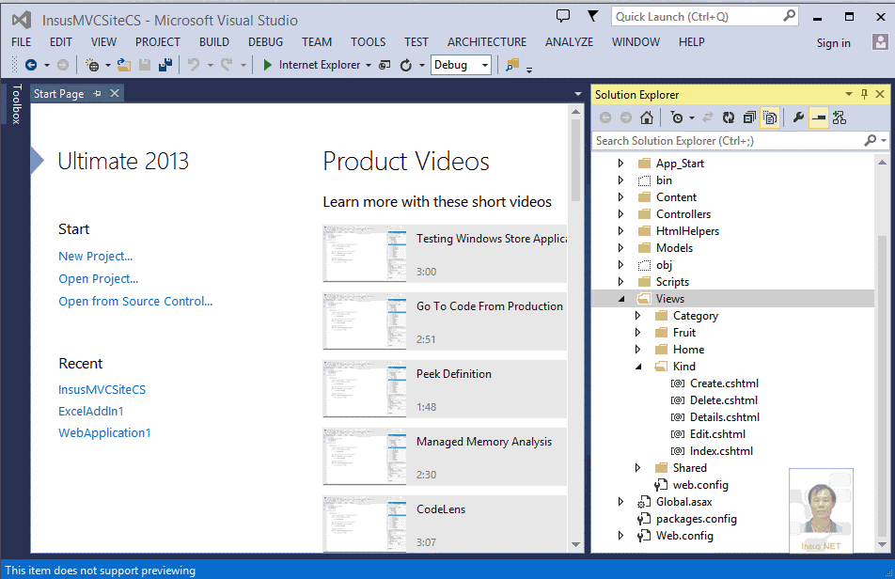This screenshot has height=579, width=895.
Task: Refresh Solution Explorer with the circular arrows icon
Action: pyautogui.click(x=729, y=117)
